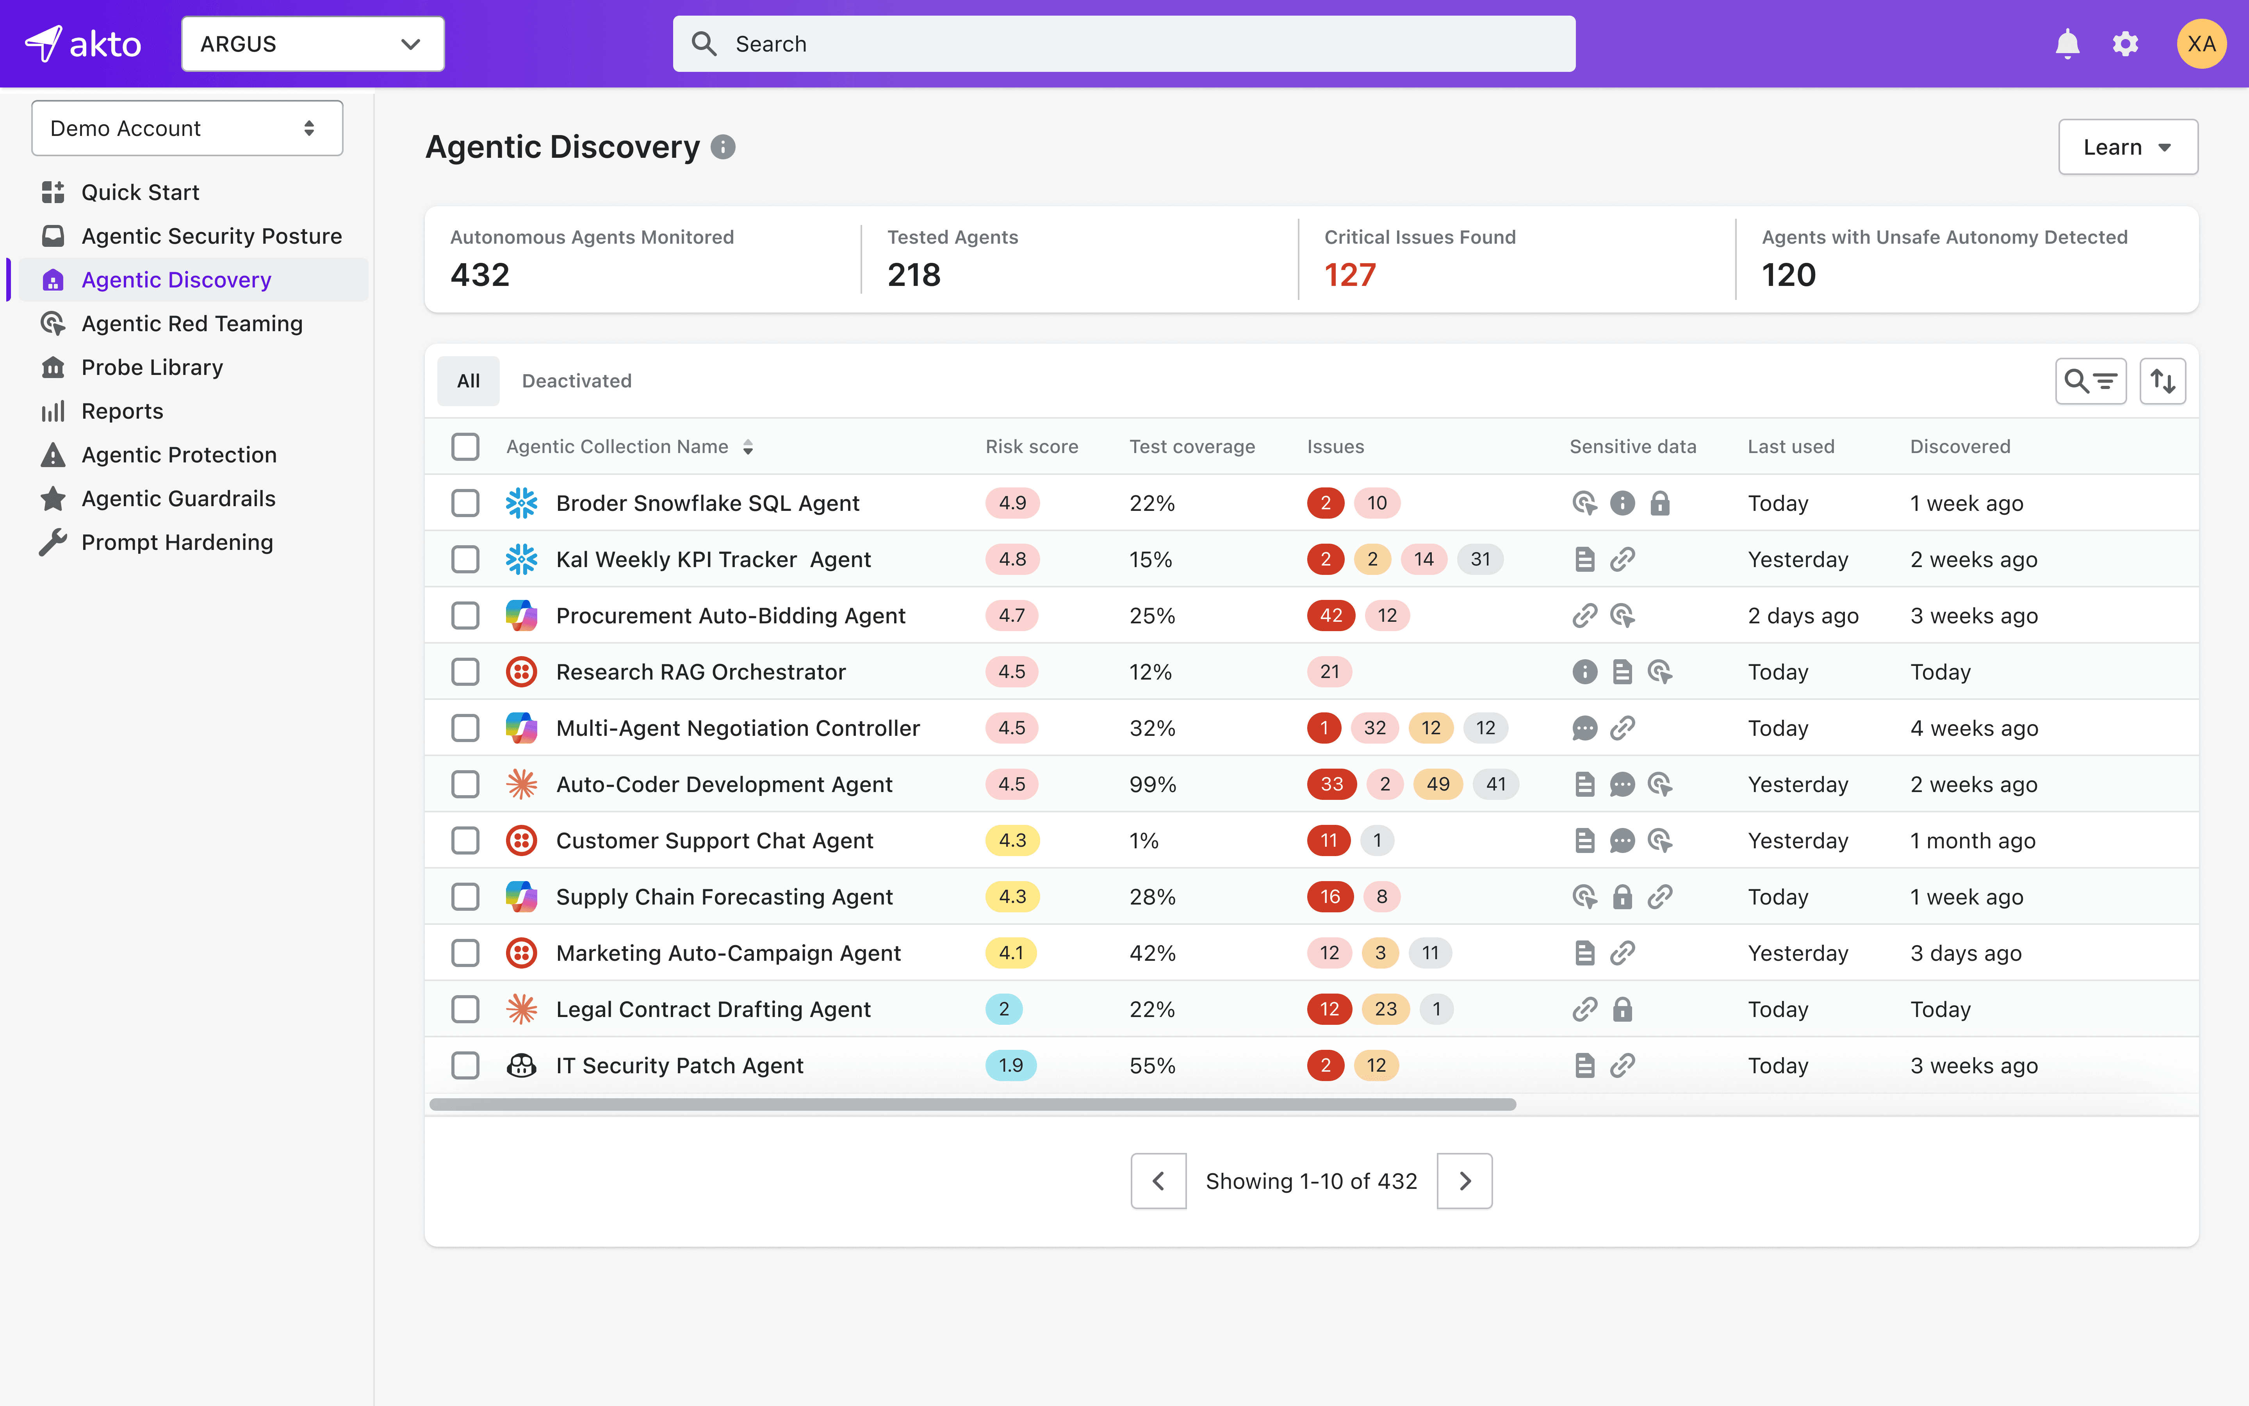Image resolution: width=2249 pixels, height=1406 pixels.
Task: Open the Demo Account selector
Action: (187, 128)
